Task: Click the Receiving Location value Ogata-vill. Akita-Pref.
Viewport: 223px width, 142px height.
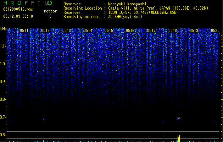Action: [x=132, y=8]
